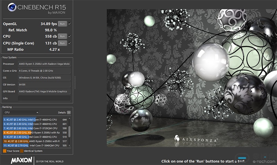Toggle the CPU test checkmark
Viewport: 277px width, 165px height.
[x=70, y=36]
